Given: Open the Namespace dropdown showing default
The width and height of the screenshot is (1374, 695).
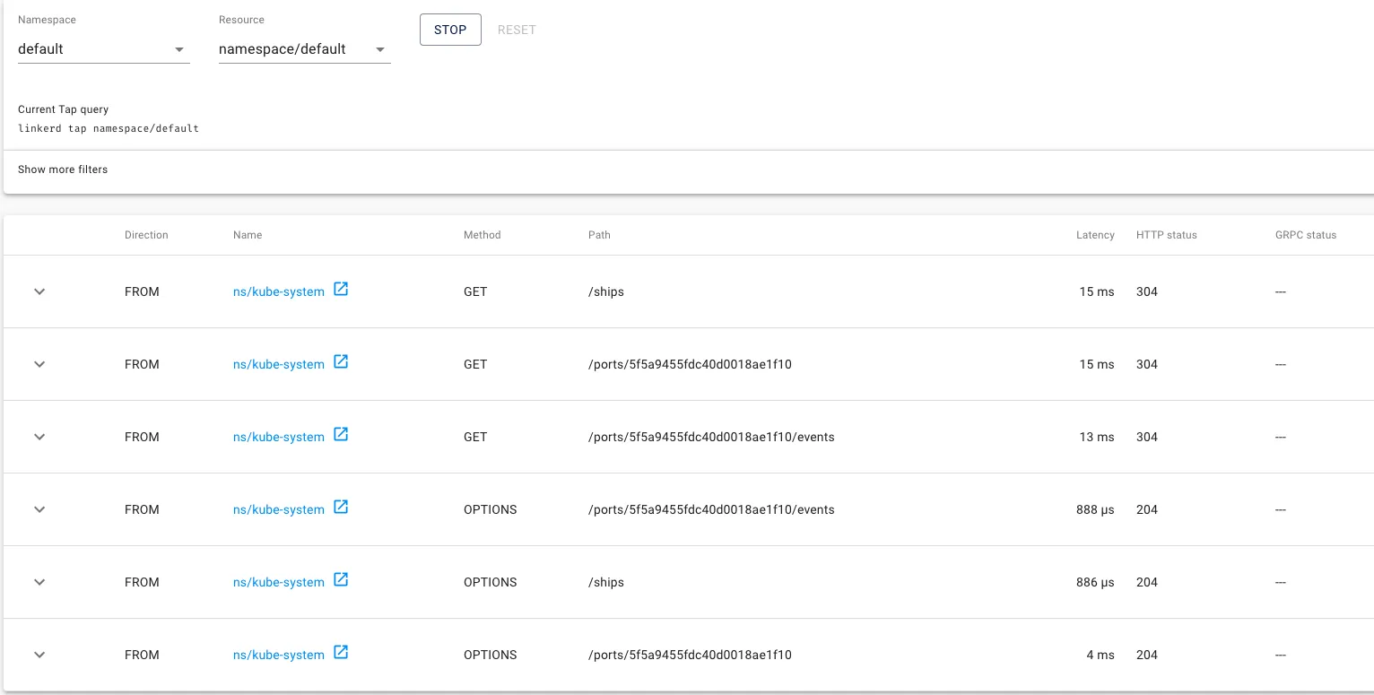Looking at the screenshot, I should (x=104, y=49).
